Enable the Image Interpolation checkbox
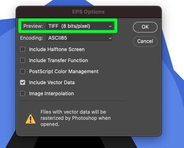Screen dimensions: 184x148 pos(23,94)
